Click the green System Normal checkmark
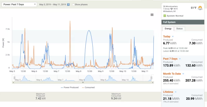Image resolution: width=207 pixels, height=107 pixels. [x=165, y=16]
